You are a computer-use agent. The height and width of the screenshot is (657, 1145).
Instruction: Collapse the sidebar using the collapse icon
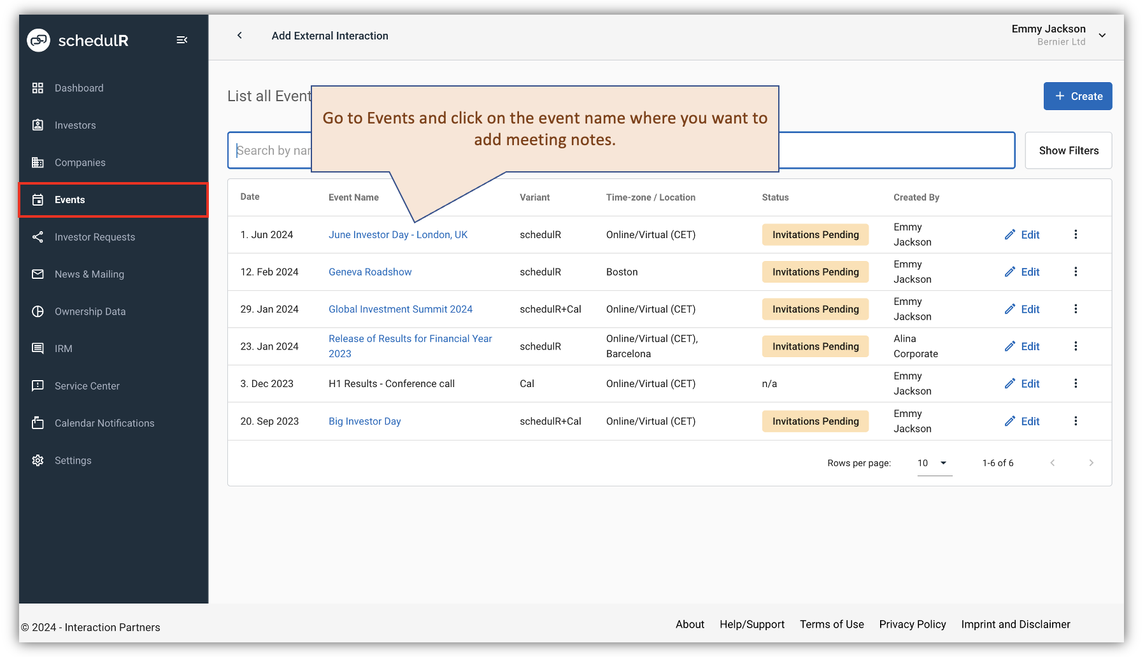(182, 39)
